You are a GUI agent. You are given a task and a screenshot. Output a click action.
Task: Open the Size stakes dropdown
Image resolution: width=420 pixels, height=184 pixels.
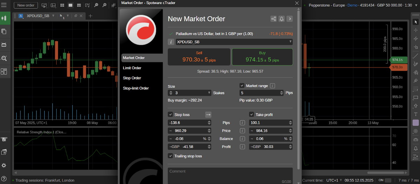tap(209, 93)
